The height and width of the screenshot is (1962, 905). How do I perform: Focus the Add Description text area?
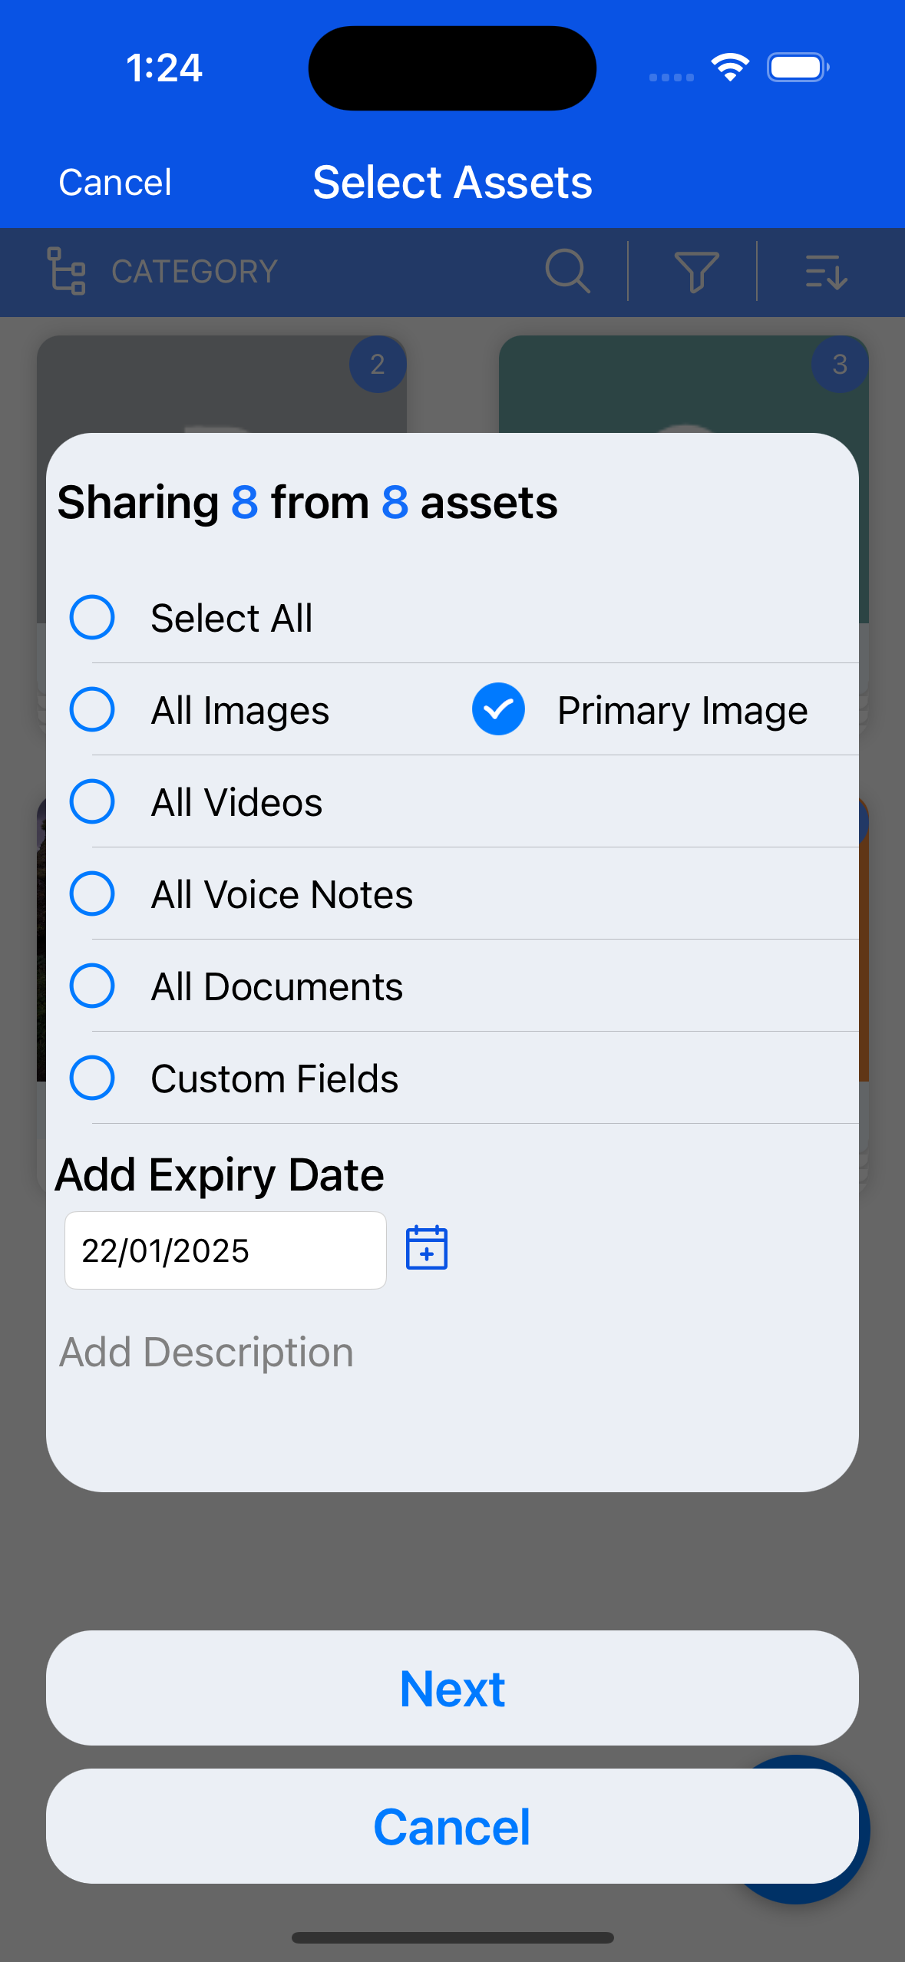pos(451,1382)
